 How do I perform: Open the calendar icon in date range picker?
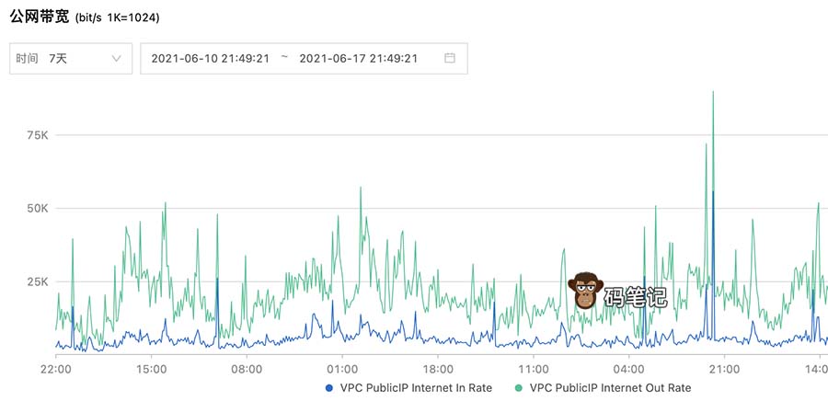450,58
